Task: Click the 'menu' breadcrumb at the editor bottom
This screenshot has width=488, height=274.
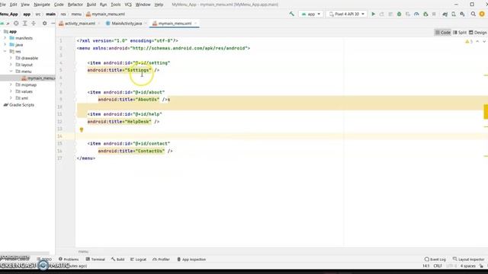Action: 83,251
